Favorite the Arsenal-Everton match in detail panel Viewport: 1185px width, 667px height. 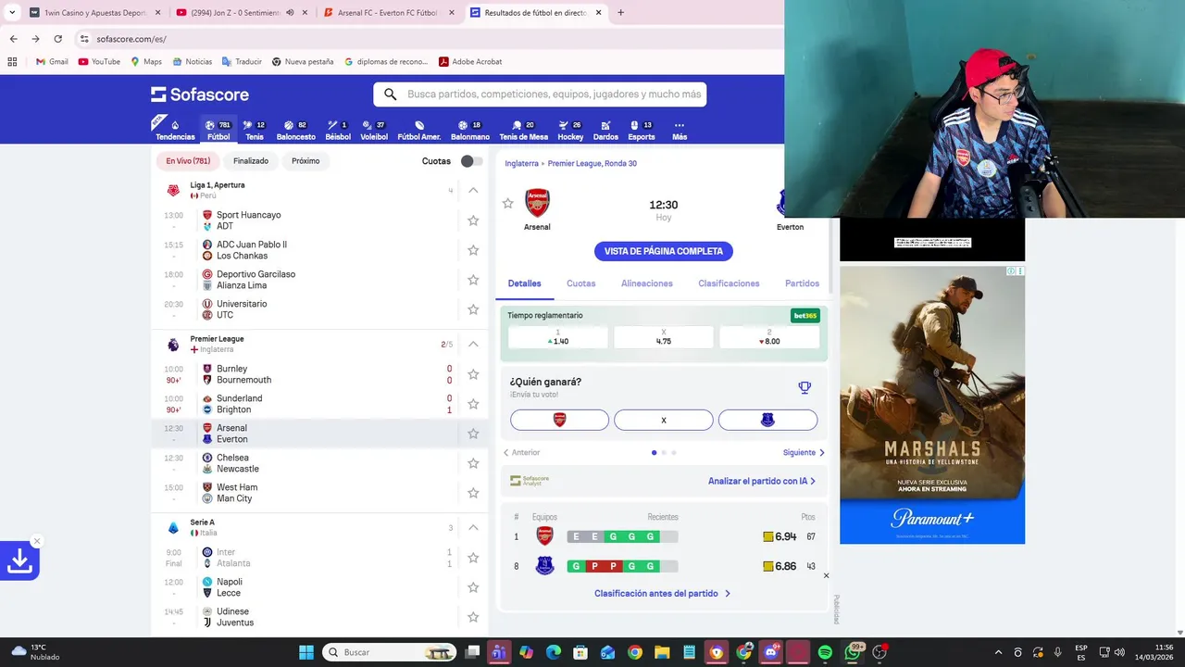(507, 203)
